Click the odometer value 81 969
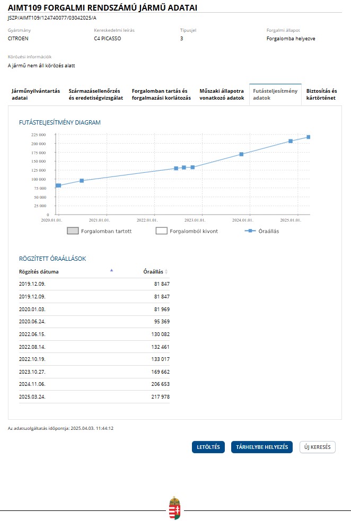The width and height of the screenshot is (351, 521). click(162, 309)
